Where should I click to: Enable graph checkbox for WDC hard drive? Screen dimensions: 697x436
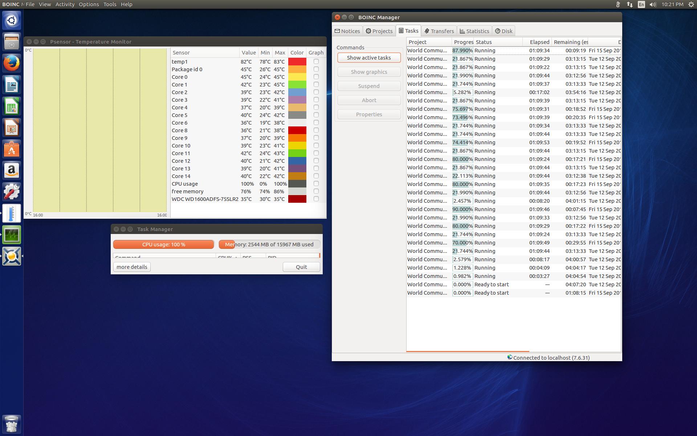(316, 199)
